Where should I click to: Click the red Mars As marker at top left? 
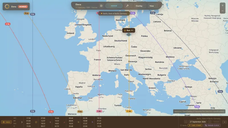point(8,24)
